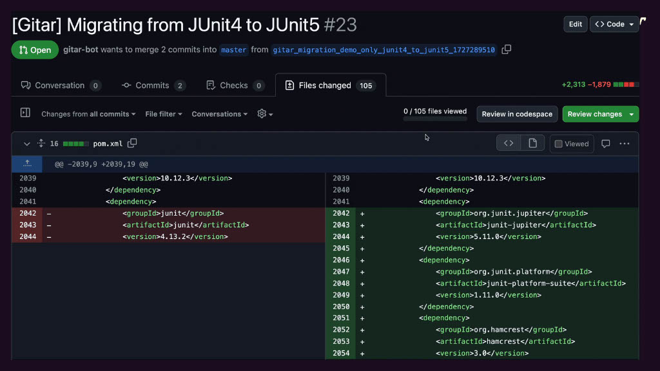The height and width of the screenshot is (371, 660).
Task: Copy the head branch name icon
Action: [507, 49]
